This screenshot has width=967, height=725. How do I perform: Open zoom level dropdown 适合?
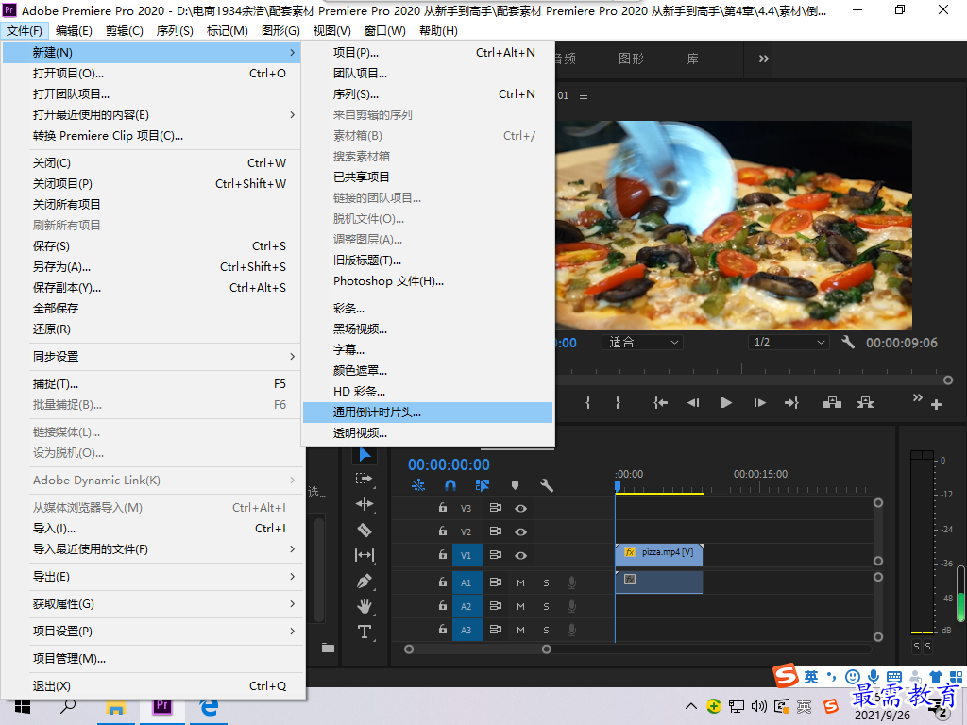coord(642,342)
